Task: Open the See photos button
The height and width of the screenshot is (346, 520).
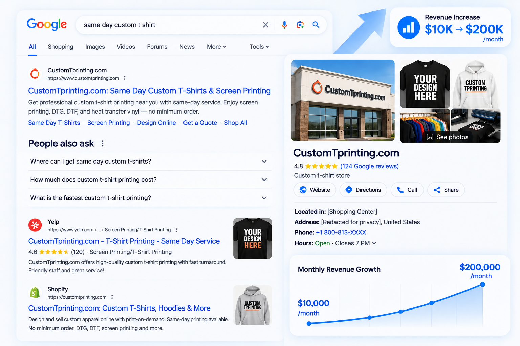Action: tap(448, 137)
